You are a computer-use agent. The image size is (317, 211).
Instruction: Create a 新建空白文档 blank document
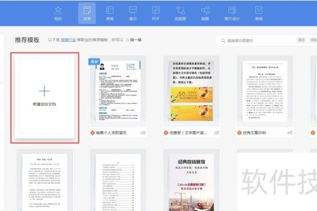pyautogui.click(x=45, y=97)
